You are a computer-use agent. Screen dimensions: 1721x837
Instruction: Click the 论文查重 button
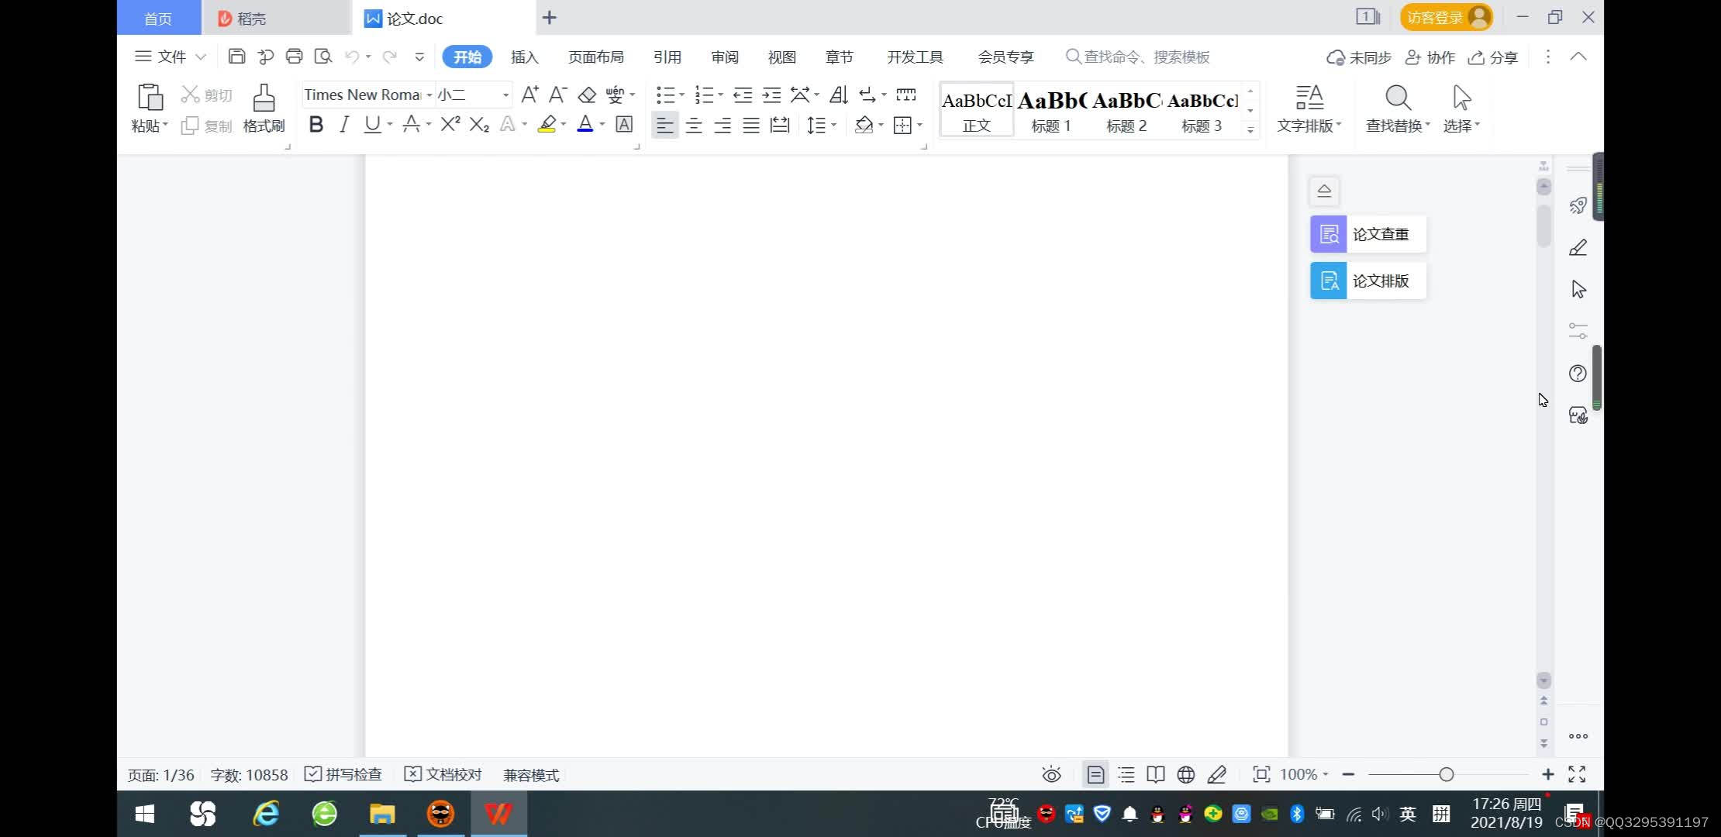[x=1368, y=234]
